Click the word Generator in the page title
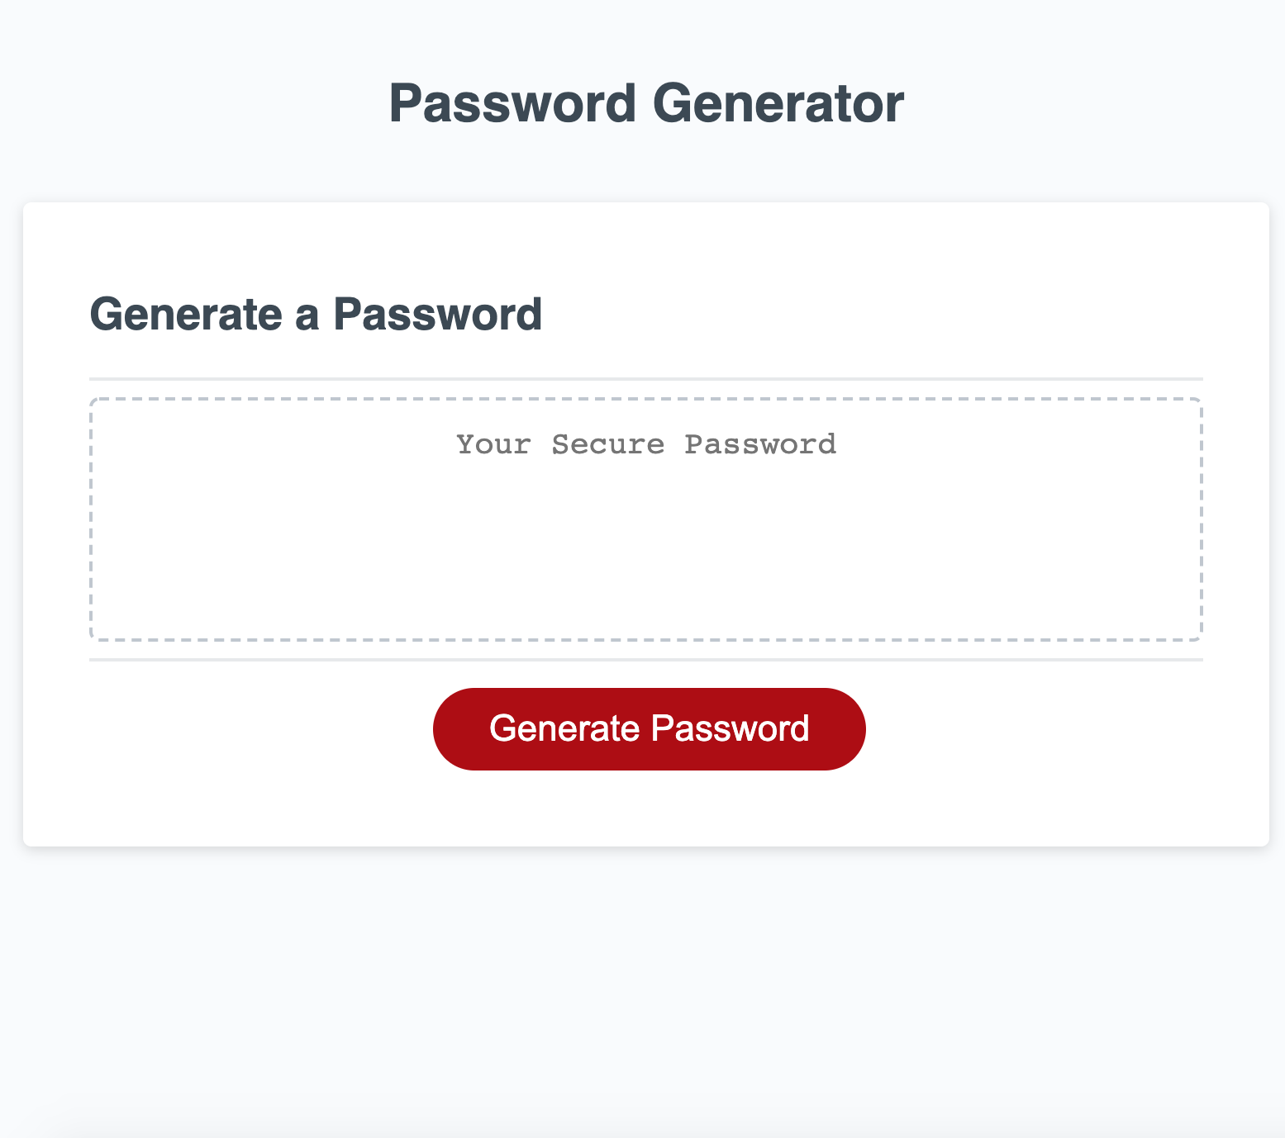 pos(778,104)
